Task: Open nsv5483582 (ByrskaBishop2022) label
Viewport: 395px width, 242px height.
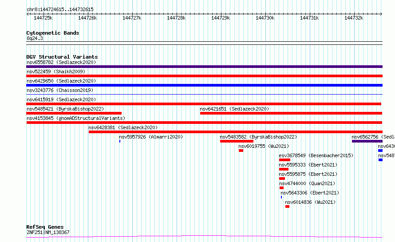Action: pos(258,137)
